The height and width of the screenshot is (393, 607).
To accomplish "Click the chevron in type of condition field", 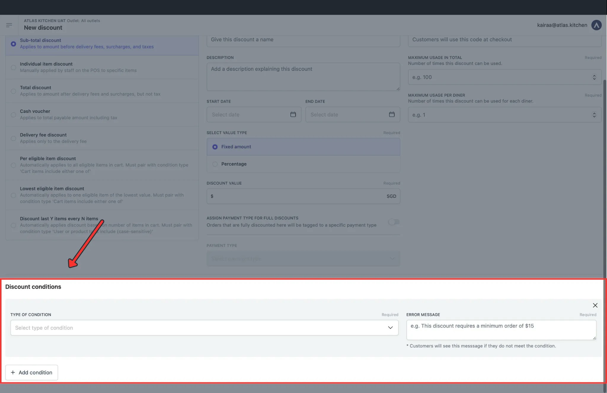I will pyautogui.click(x=390, y=328).
